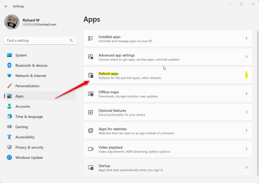Click the Accounts person icon
Screen dimensions: 259x183
(9, 106)
